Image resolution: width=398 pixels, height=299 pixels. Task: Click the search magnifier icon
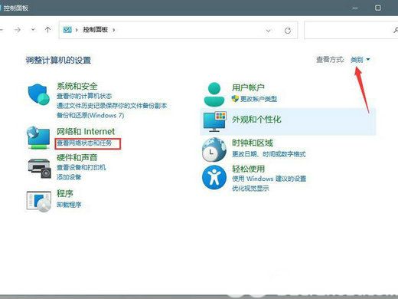point(396,30)
